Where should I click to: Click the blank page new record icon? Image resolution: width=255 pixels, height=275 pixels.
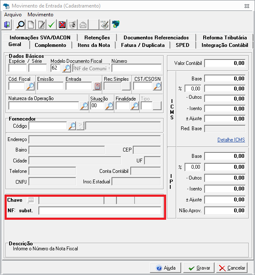click(31, 25)
